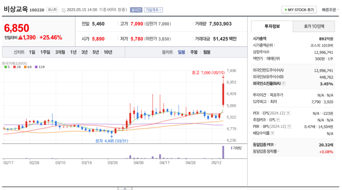Click the orange 60-day average legend marker
Screen dimensions: 342x190
25,67
